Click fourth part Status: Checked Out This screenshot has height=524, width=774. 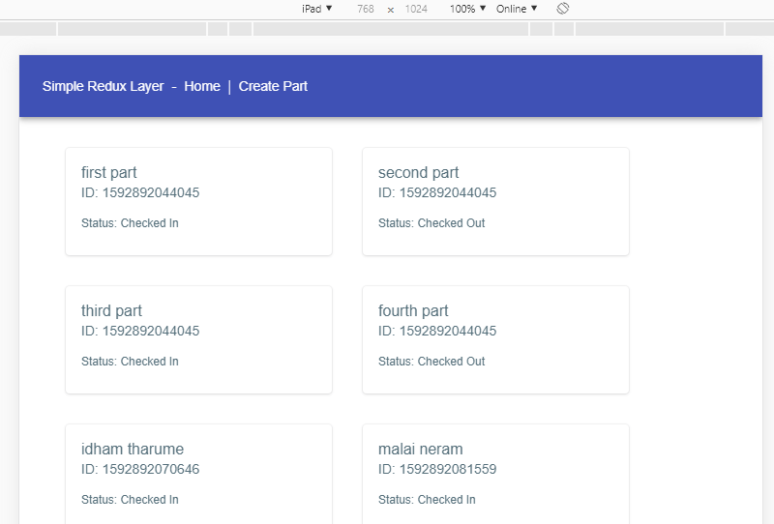(432, 362)
